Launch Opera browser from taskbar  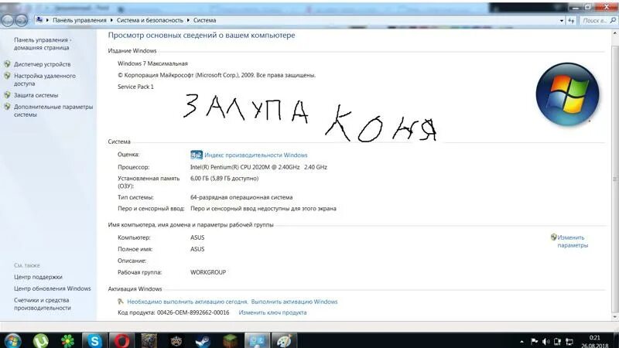click(121, 340)
